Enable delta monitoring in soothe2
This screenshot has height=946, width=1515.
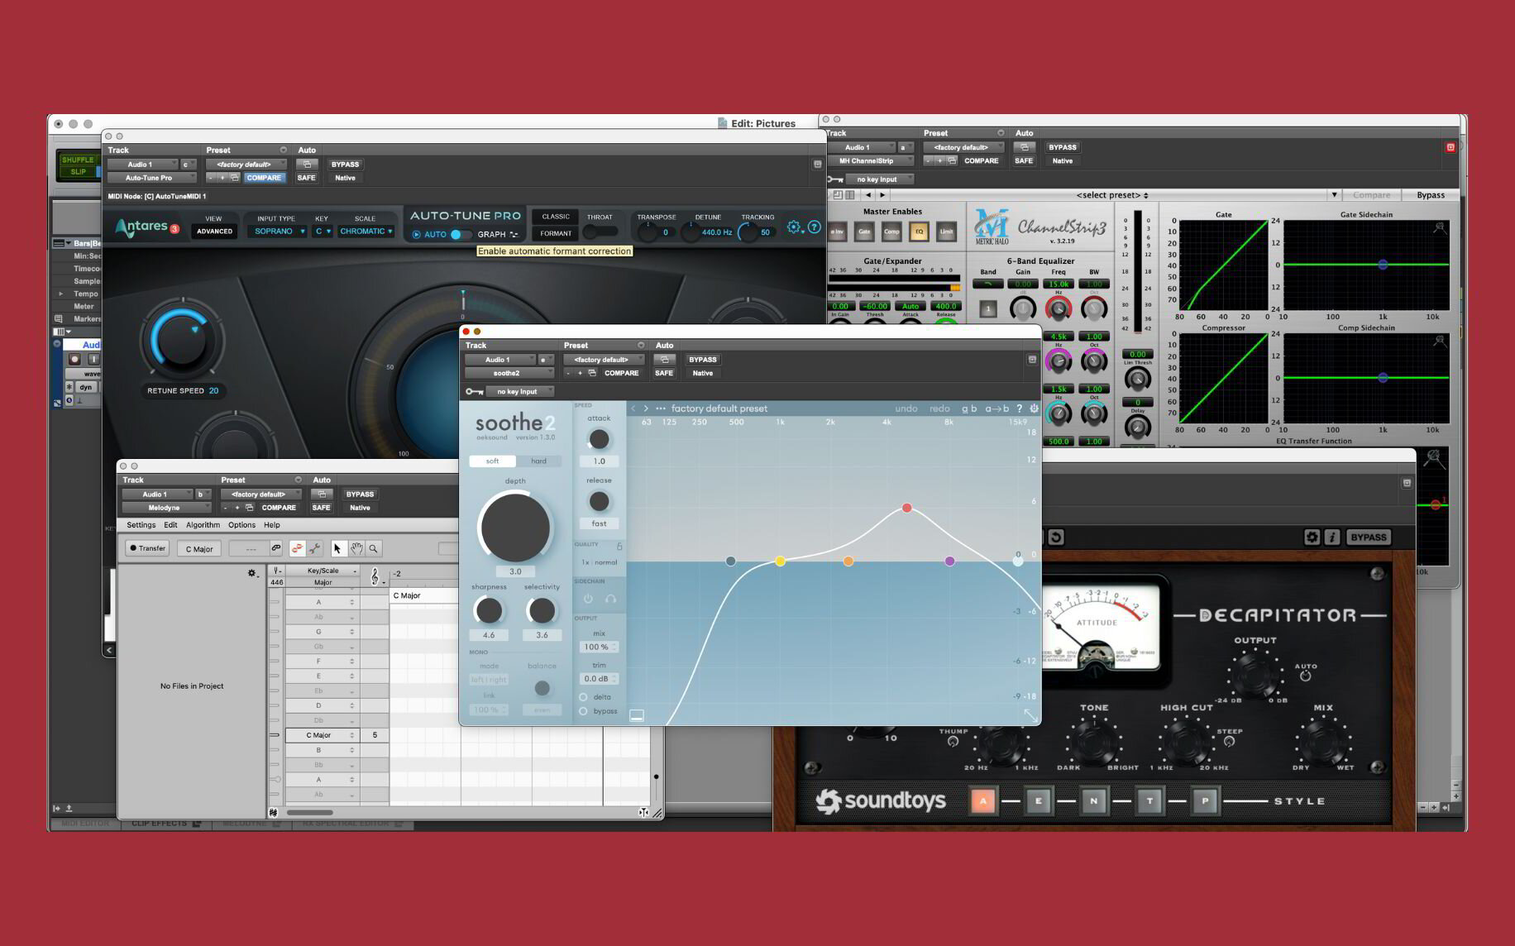coord(584,697)
